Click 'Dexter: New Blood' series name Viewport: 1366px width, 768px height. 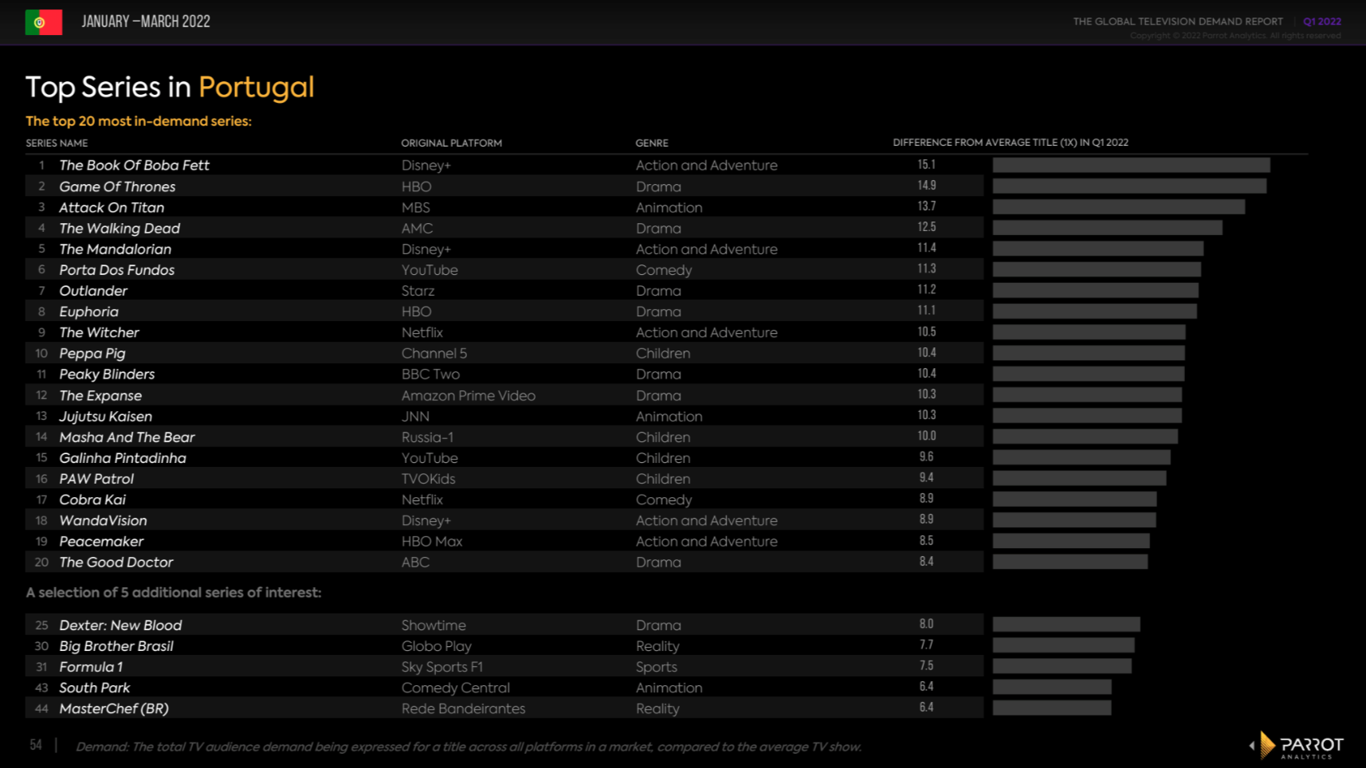tap(120, 625)
